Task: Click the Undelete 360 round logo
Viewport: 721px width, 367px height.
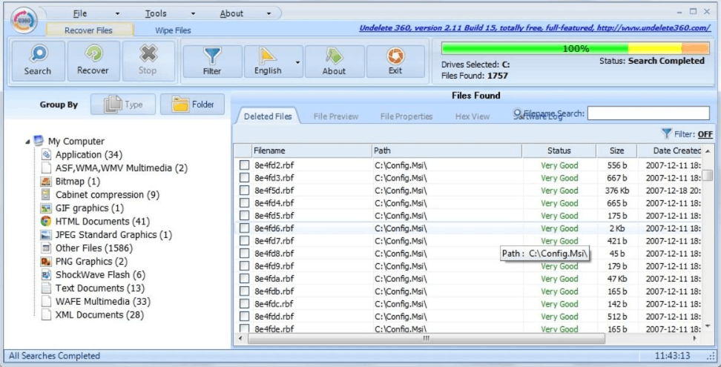Action: (24, 20)
